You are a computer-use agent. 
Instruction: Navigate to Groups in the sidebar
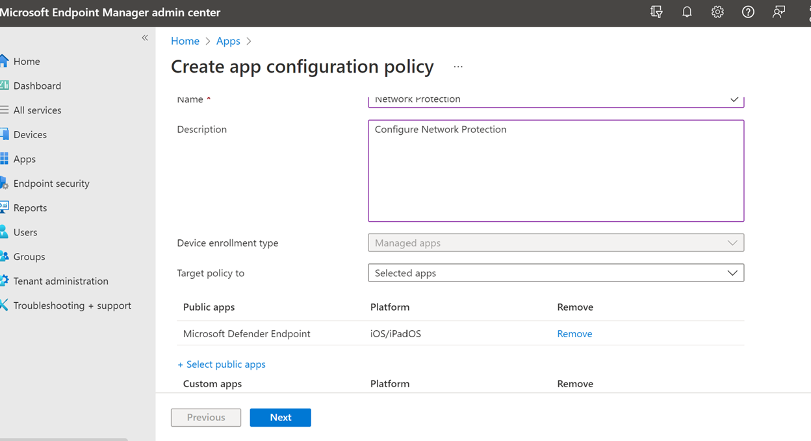pos(29,257)
